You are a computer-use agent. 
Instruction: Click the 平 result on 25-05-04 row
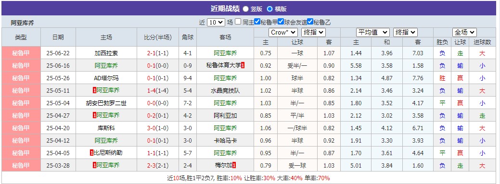pyautogui.click(x=442, y=103)
